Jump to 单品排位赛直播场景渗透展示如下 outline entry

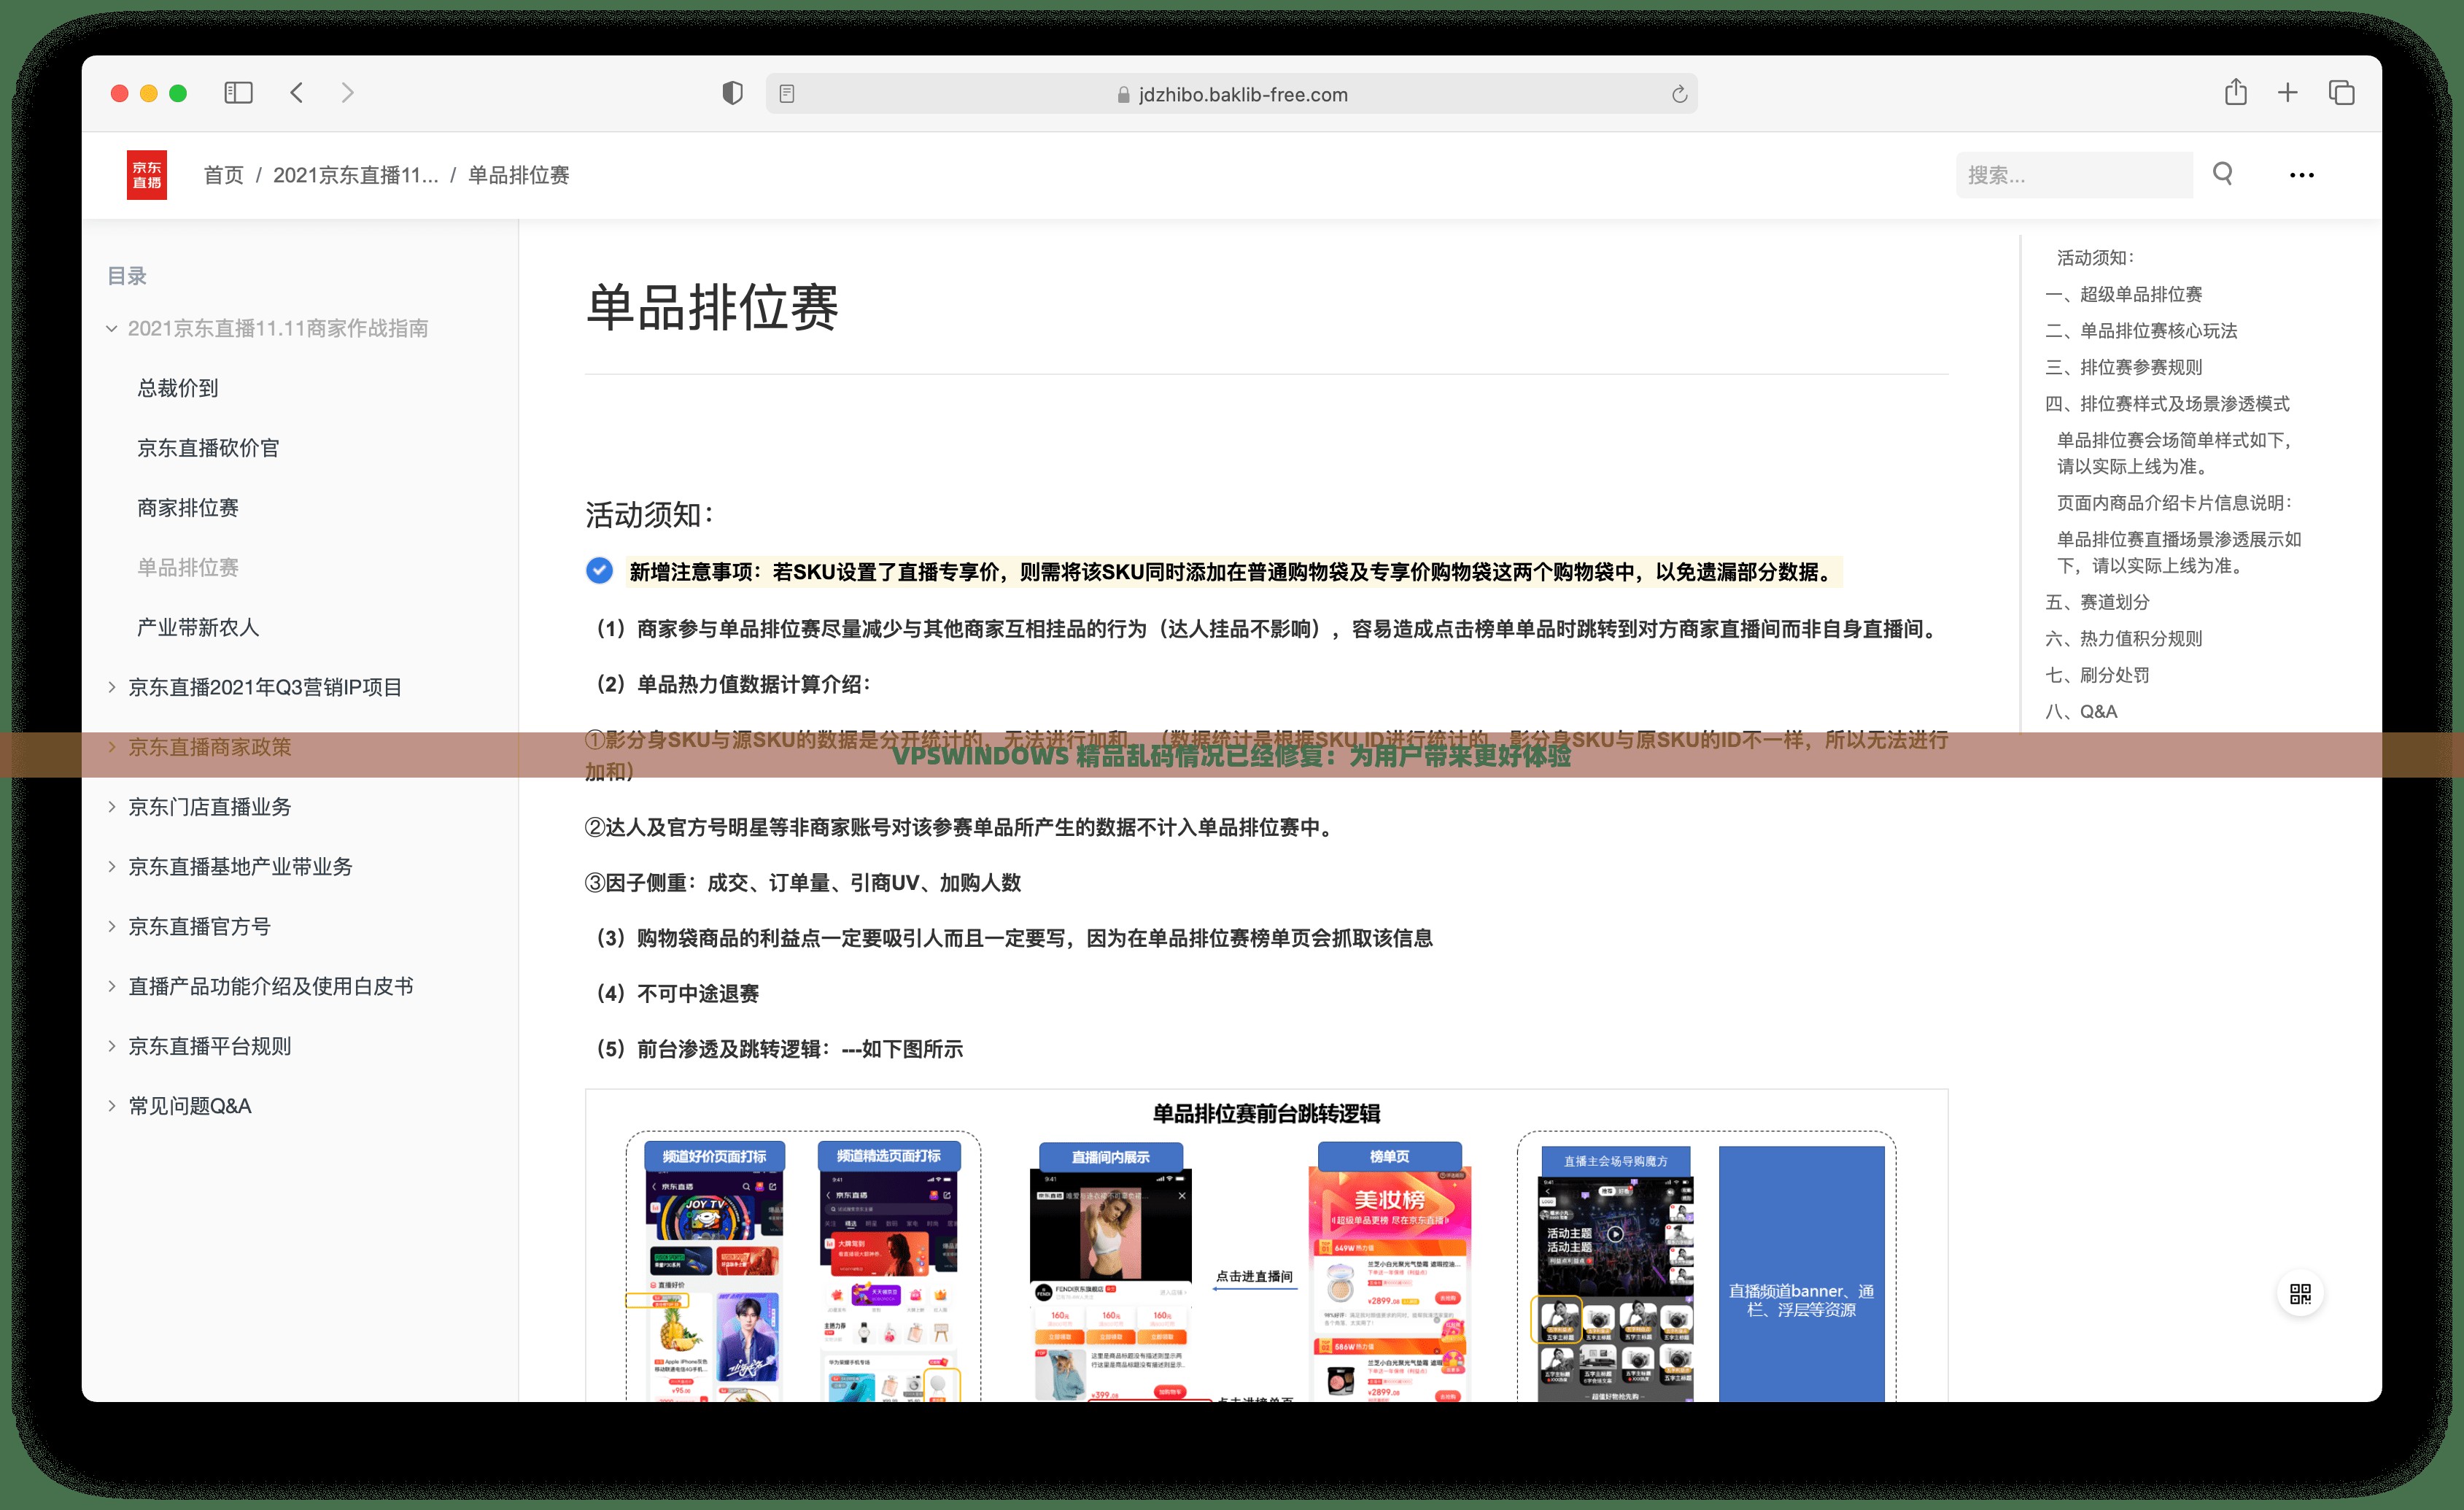(2179, 552)
